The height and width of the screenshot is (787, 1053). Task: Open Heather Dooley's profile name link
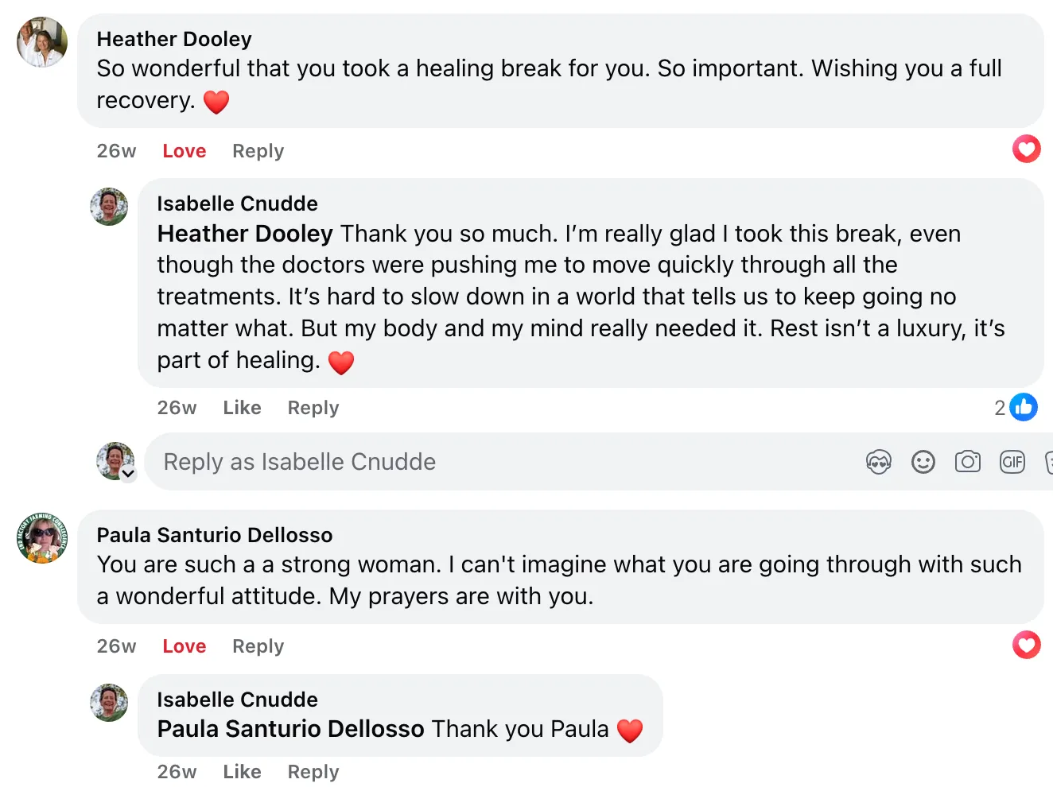tap(174, 39)
